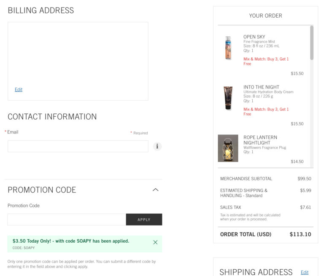Image resolution: width=324 pixels, height=276 pixels.
Task: Edit the billing address
Action: (x=19, y=89)
